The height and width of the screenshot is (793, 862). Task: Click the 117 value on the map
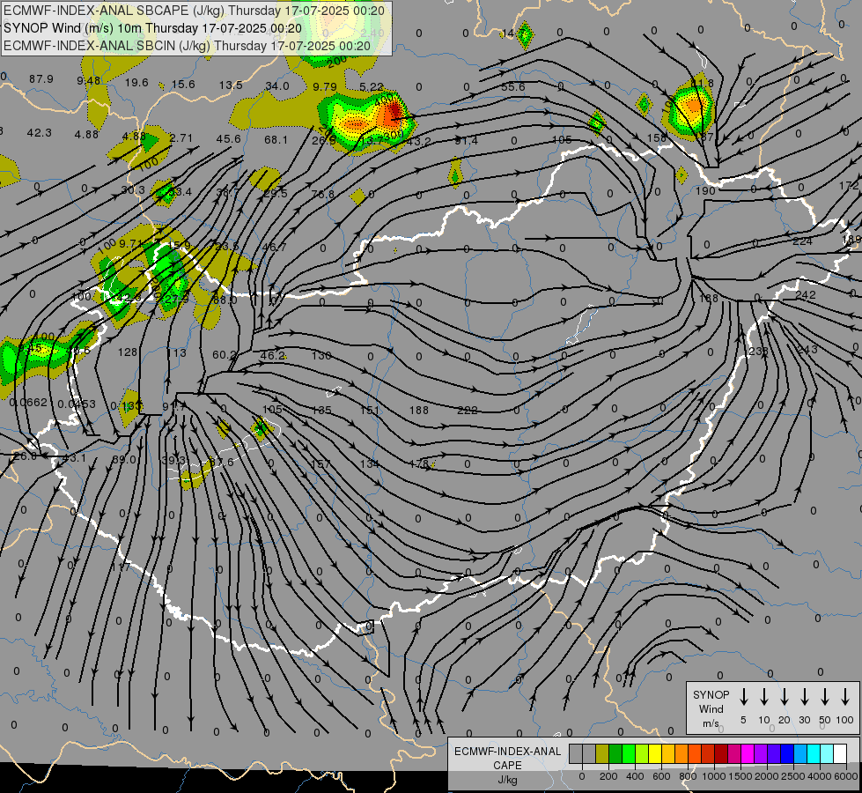click(x=121, y=567)
